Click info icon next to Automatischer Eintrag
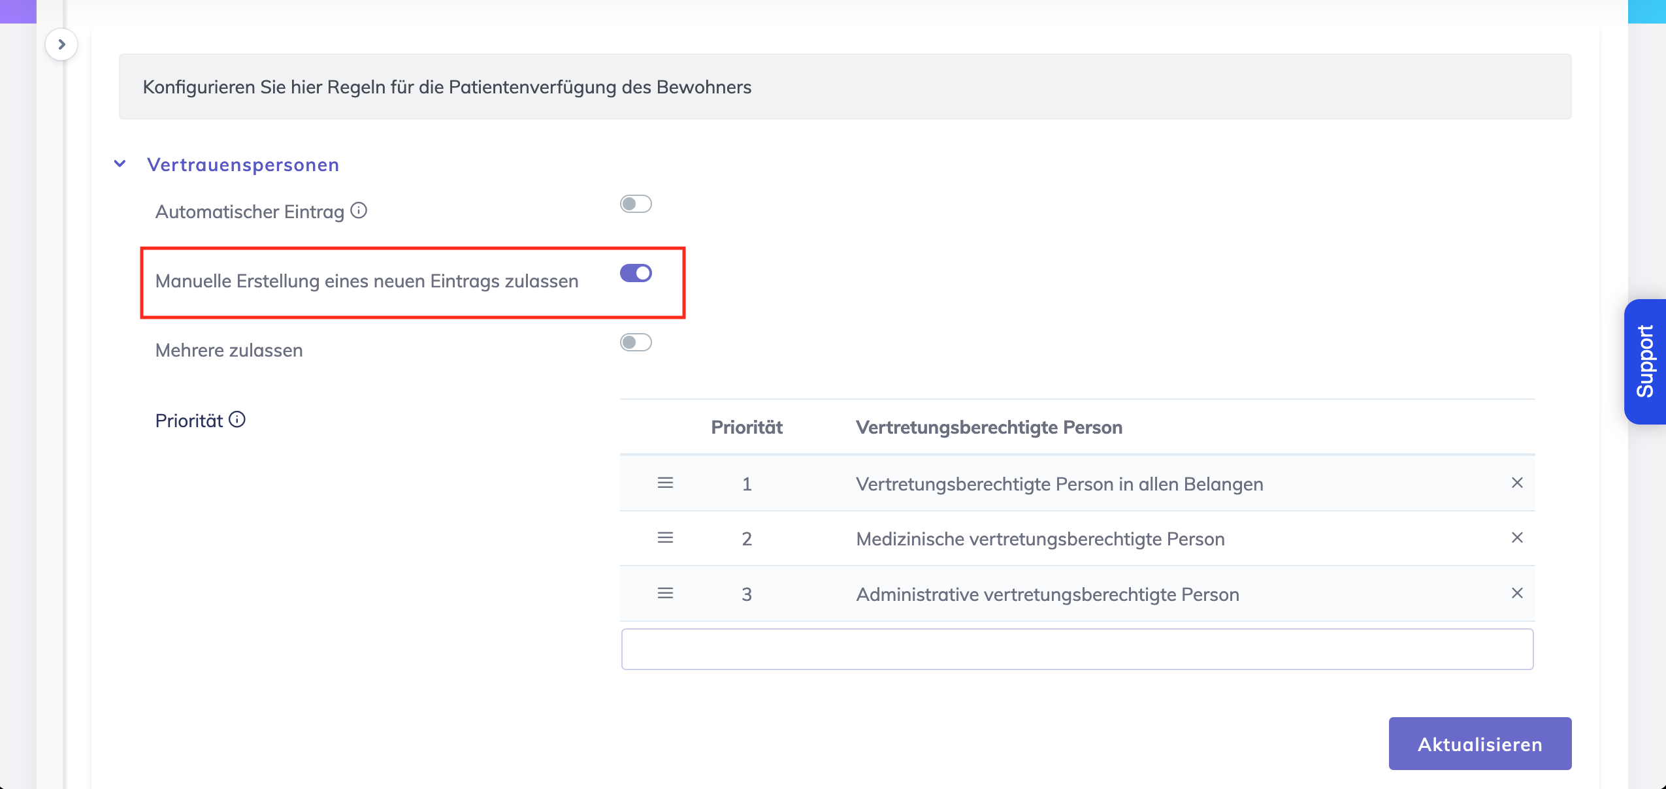 [x=359, y=210]
